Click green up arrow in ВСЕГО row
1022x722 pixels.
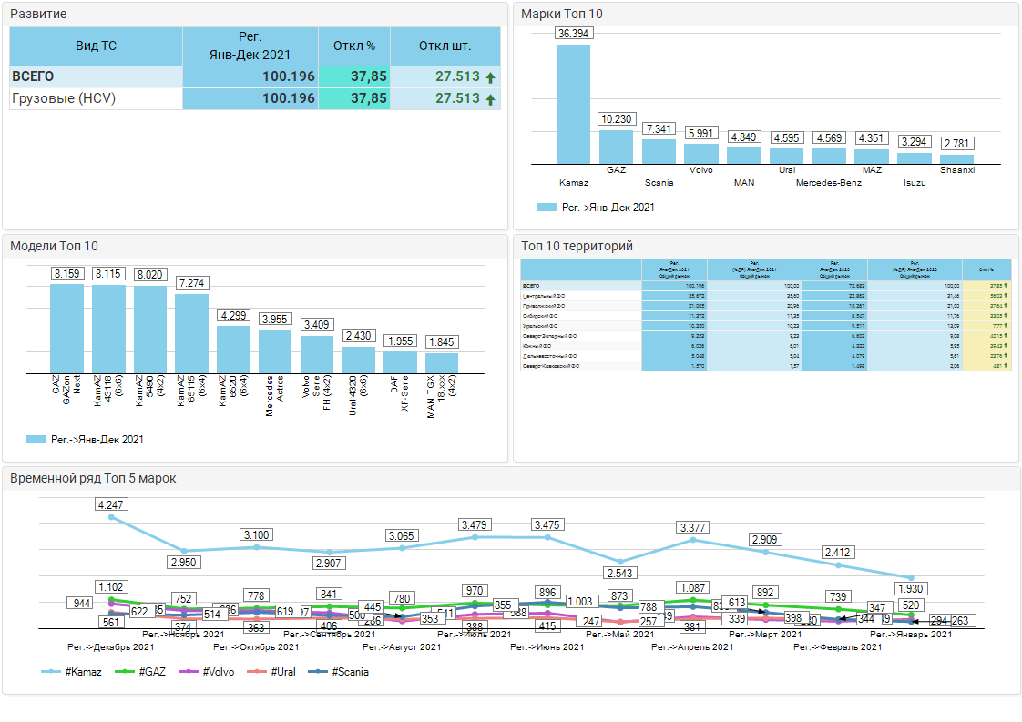[490, 77]
